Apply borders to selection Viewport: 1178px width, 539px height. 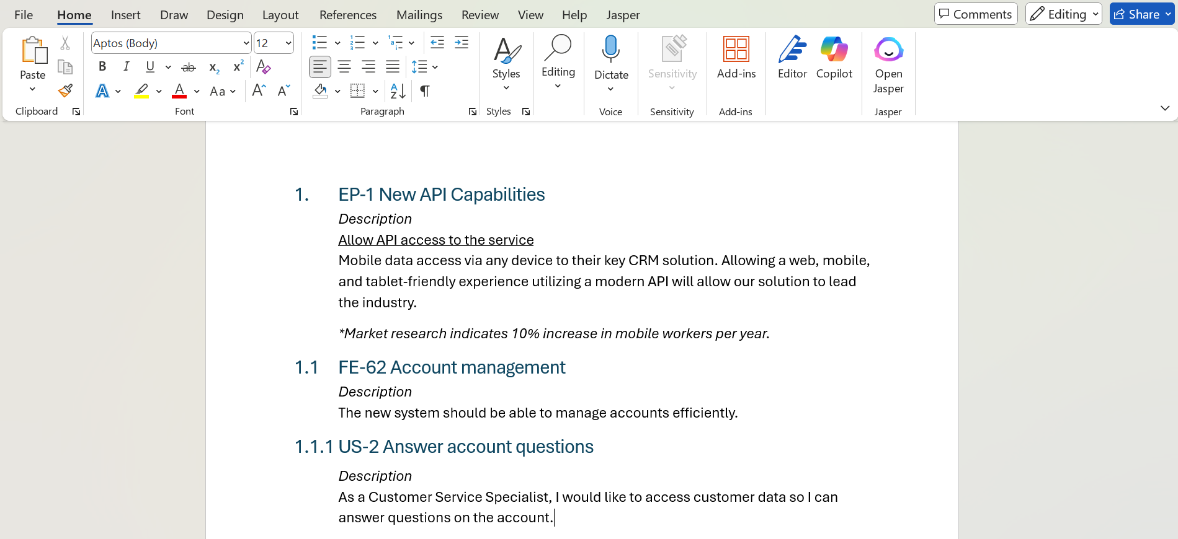[357, 91]
